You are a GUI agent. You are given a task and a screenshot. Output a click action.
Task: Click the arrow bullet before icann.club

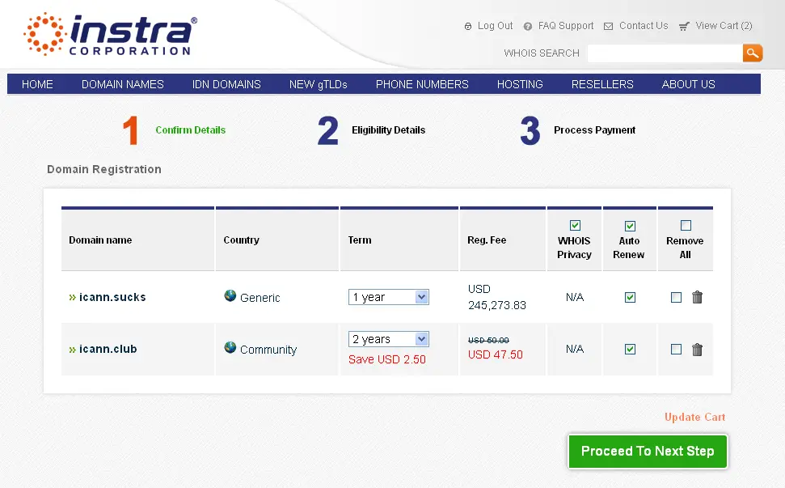click(72, 350)
